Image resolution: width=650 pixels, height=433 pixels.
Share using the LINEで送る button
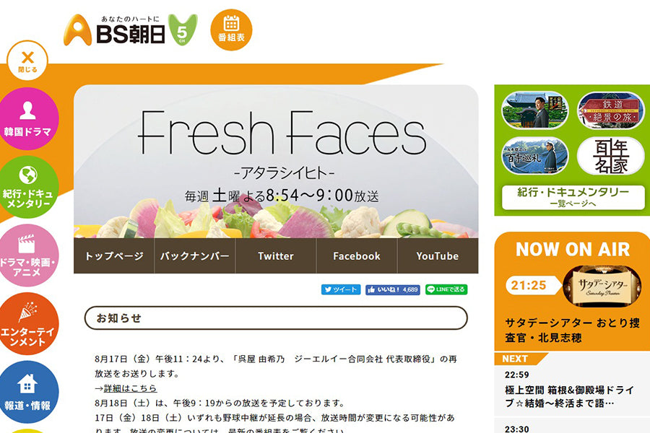pyautogui.click(x=446, y=289)
